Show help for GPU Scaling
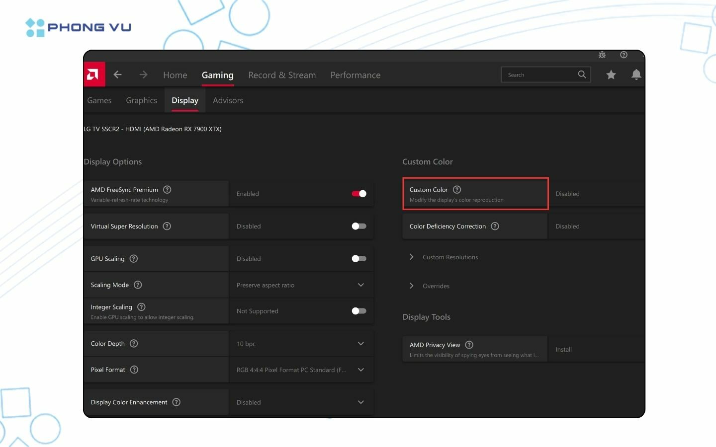Image resolution: width=716 pixels, height=447 pixels. point(134,258)
